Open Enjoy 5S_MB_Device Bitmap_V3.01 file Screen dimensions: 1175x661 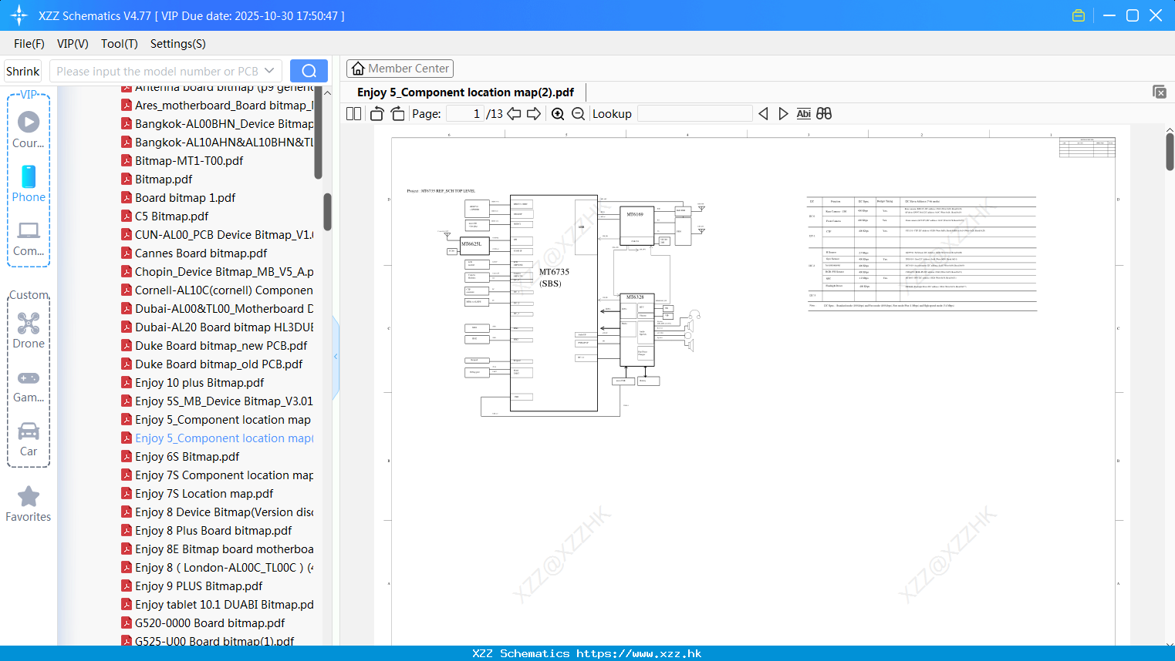(218, 401)
